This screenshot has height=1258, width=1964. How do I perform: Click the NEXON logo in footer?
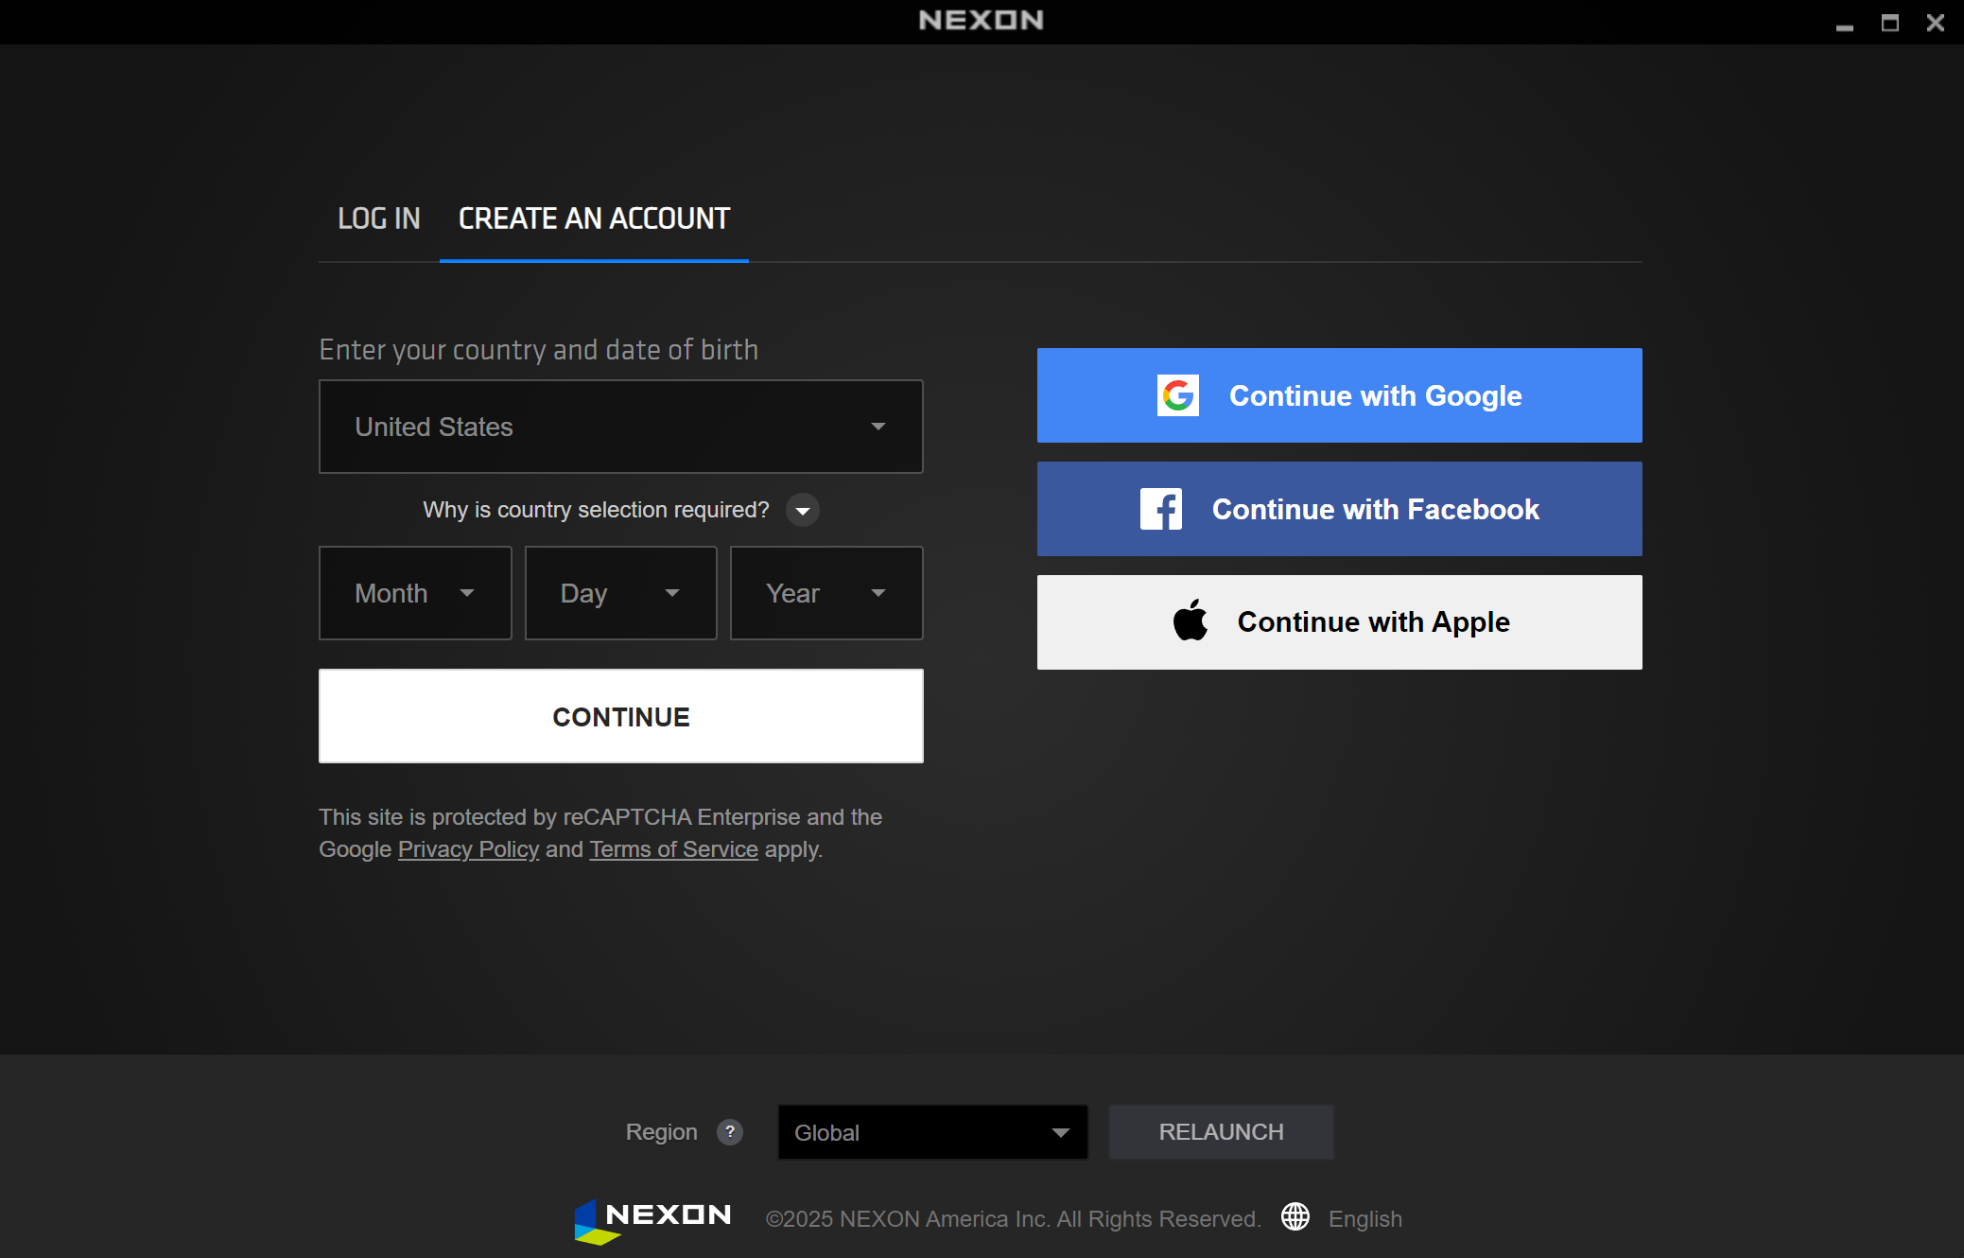point(652,1218)
